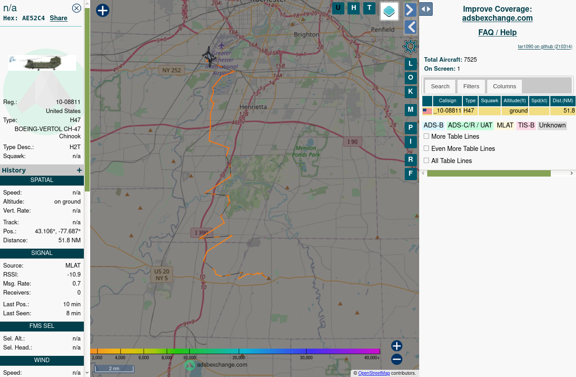Sort table by Type column

(x=471, y=101)
